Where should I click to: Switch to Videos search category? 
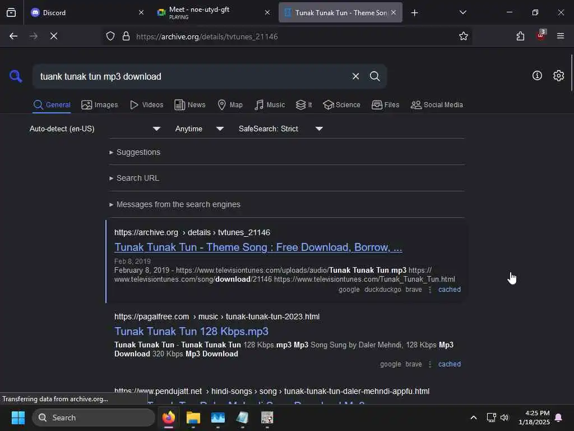click(146, 105)
